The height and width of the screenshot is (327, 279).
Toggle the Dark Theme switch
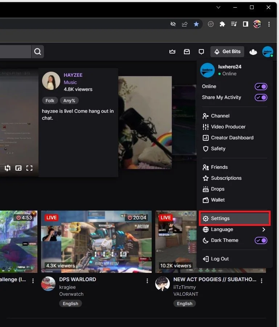[x=261, y=240]
